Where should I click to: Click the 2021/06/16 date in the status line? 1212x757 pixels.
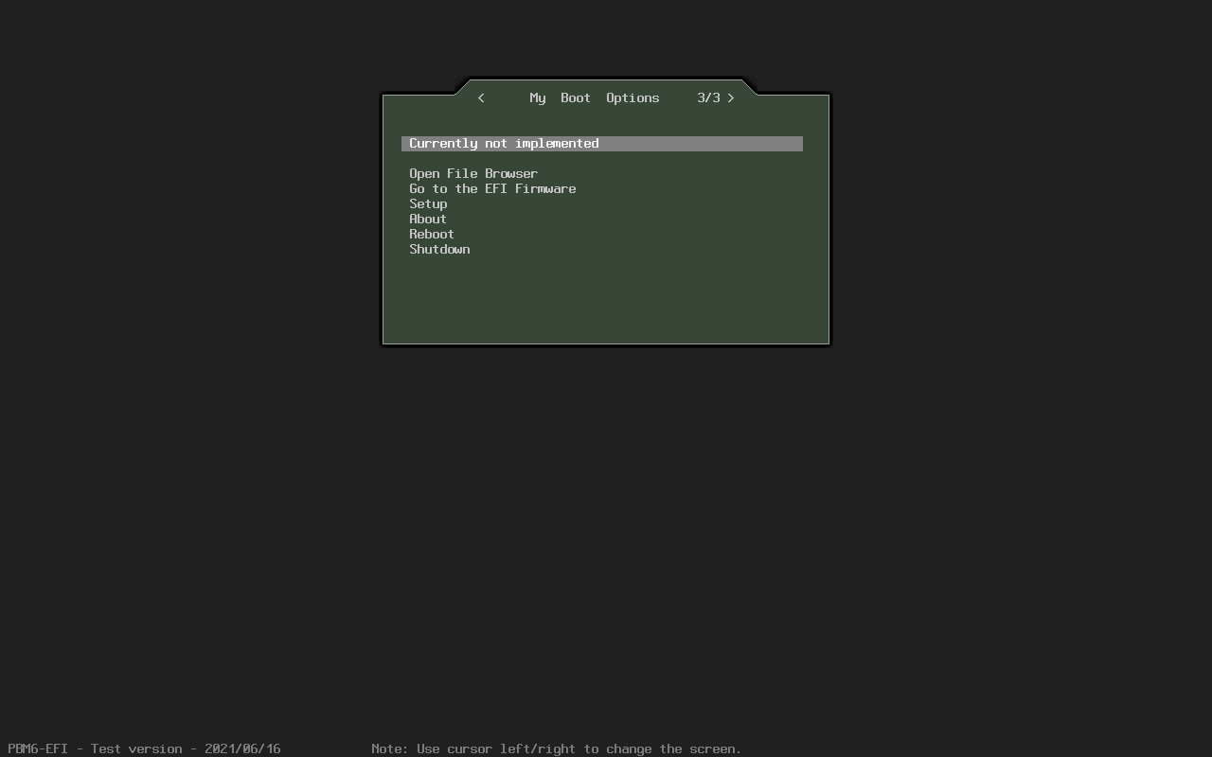pyautogui.click(x=242, y=748)
